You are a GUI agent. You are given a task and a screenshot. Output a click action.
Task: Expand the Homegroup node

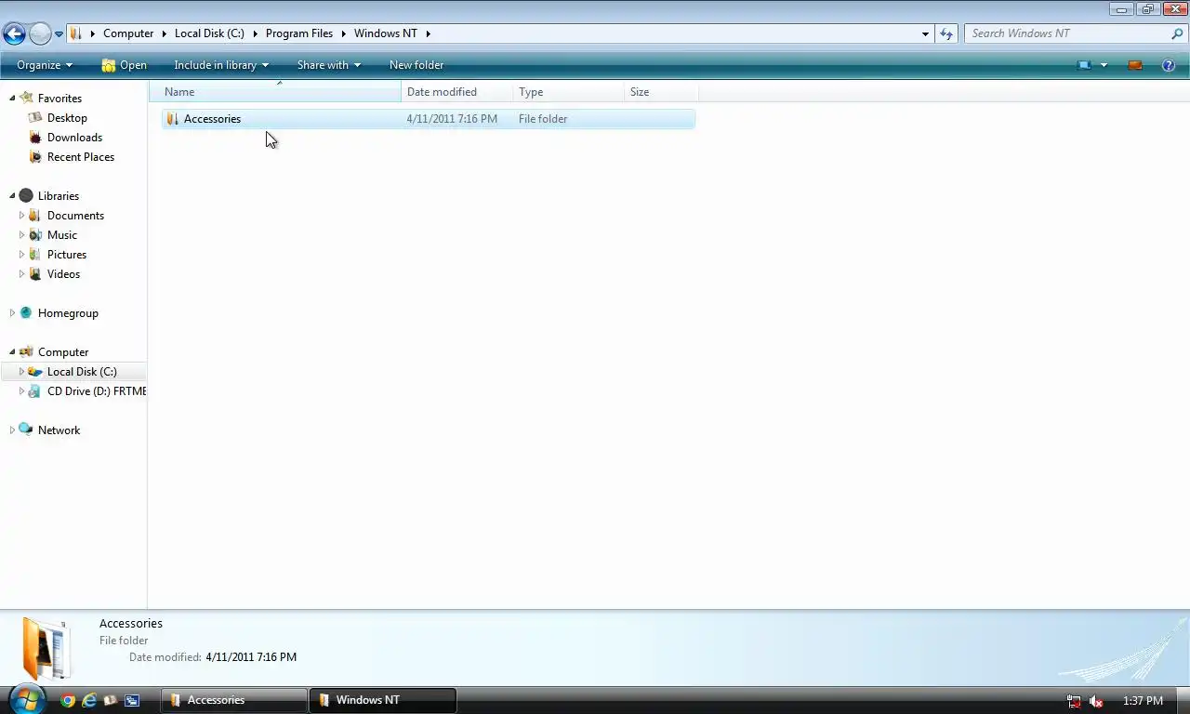click(x=12, y=313)
